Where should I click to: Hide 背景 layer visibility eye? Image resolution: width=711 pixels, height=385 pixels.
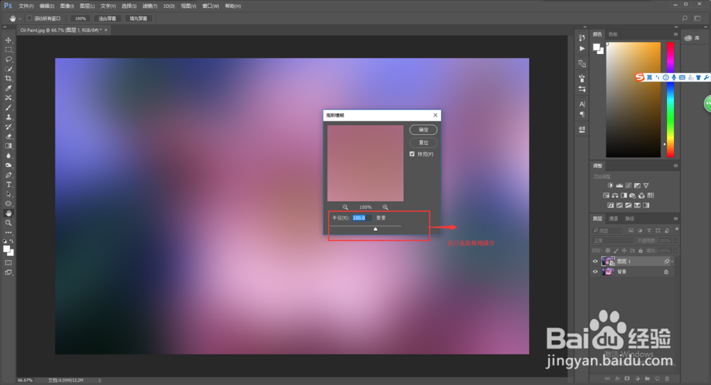(595, 272)
